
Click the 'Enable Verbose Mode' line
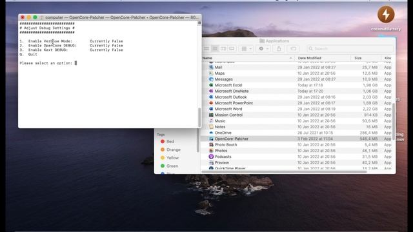coord(71,41)
